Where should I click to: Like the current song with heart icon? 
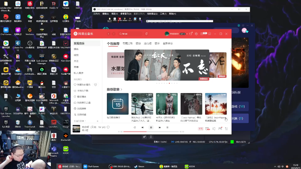coord(108,127)
